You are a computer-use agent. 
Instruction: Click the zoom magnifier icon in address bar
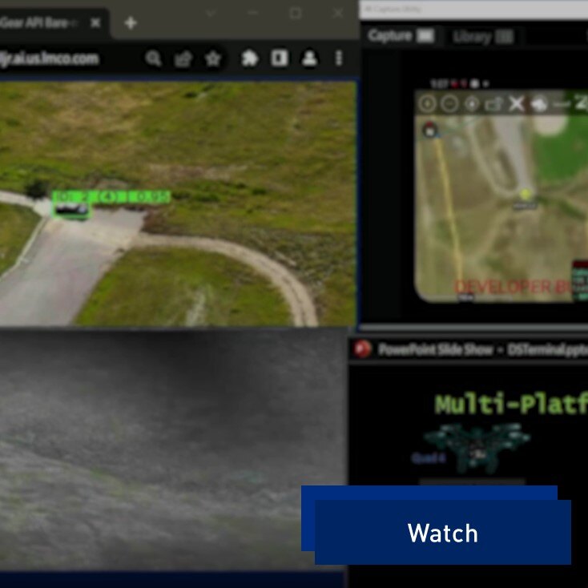(x=153, y=58)
